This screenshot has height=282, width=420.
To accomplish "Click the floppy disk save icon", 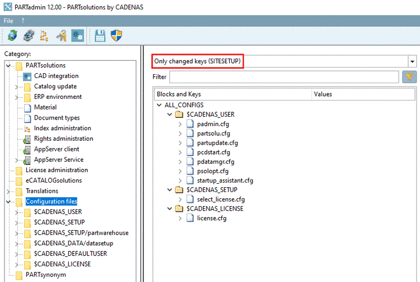I will pyautogui.click(x=100, y=36).
